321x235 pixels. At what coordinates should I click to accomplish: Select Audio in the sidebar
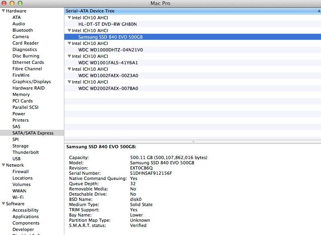pos(19,24)
